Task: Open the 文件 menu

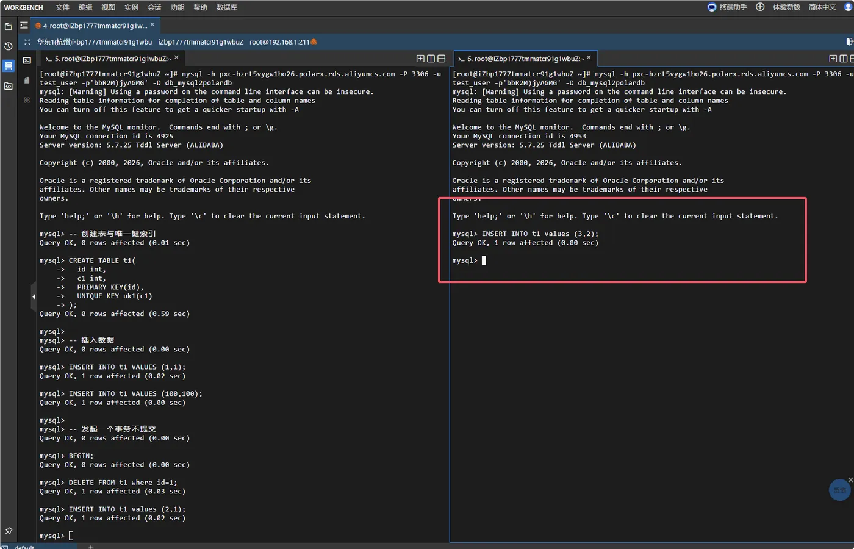Action: [62, 7]
